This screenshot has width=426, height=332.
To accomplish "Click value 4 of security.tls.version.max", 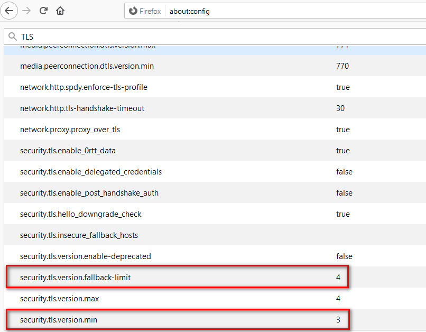I will point(338,299).
